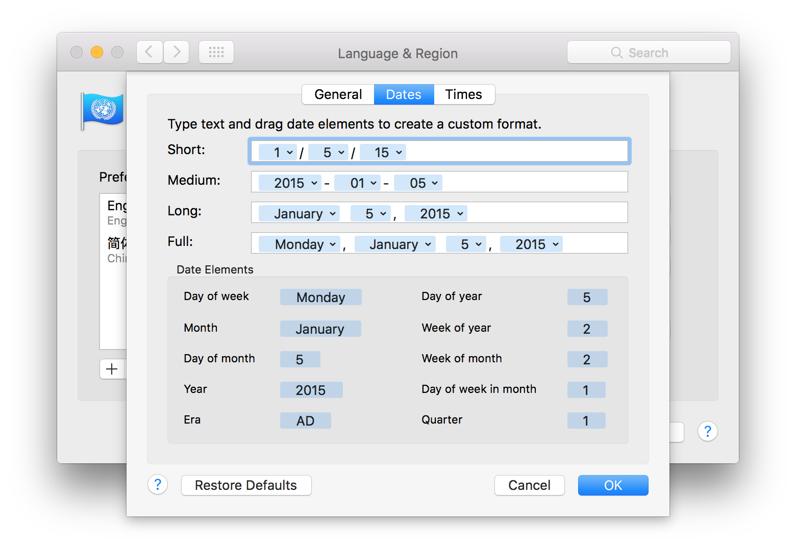Click the Era AD date element
This screenshot has width=796, height=545.
(x=305, y=420)
